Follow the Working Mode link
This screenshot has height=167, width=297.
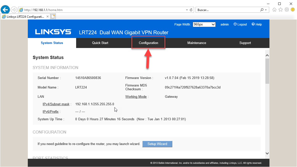136,97
